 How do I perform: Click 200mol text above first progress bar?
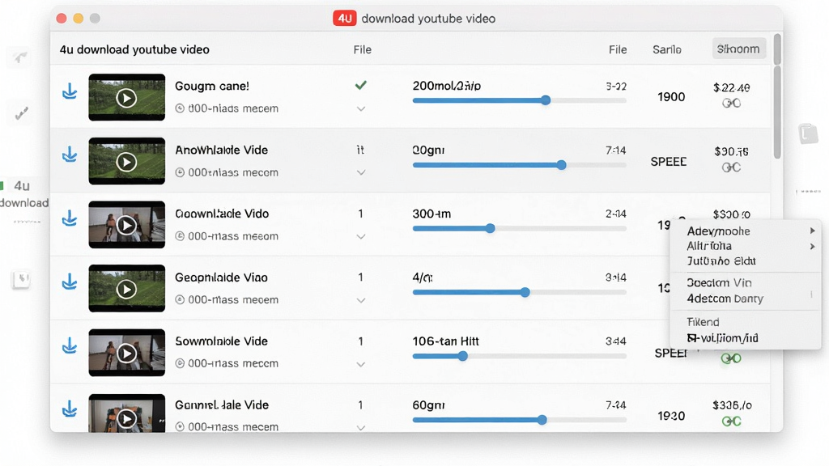447,86
